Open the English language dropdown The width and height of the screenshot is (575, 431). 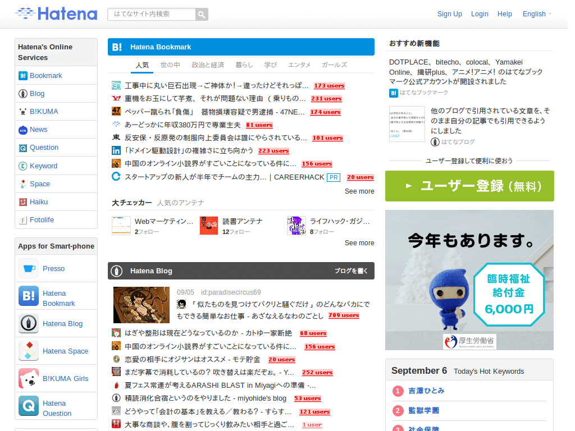(537, 14)
